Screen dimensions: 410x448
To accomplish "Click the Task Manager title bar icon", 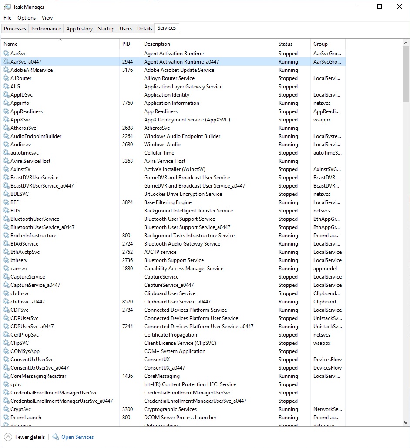I will pyautogui.click(x=7, y=7).
